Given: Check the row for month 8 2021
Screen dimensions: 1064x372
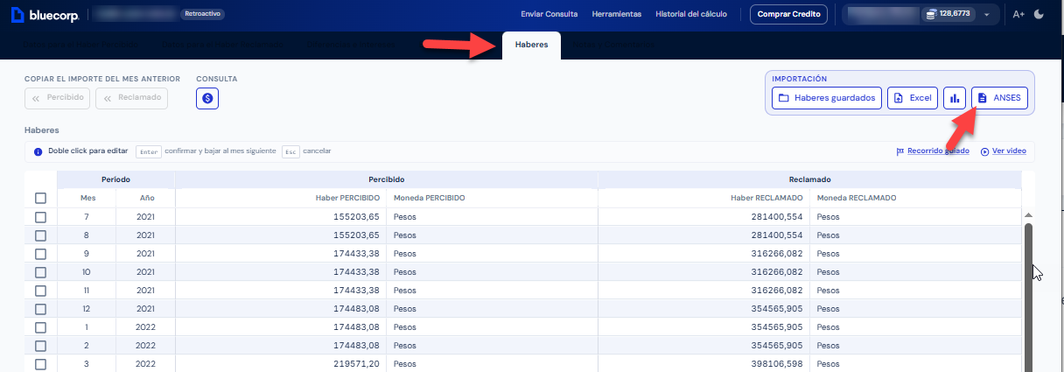Looking at the screenshot, I should point(40,235).
